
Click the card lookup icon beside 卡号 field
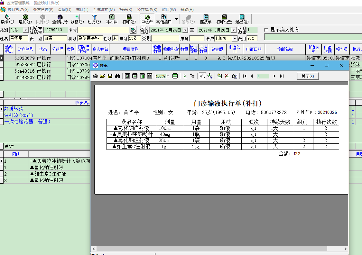click(133, 30)
